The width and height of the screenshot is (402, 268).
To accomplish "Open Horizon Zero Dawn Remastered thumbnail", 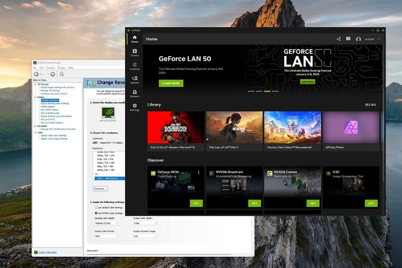I will coord(292,127).
